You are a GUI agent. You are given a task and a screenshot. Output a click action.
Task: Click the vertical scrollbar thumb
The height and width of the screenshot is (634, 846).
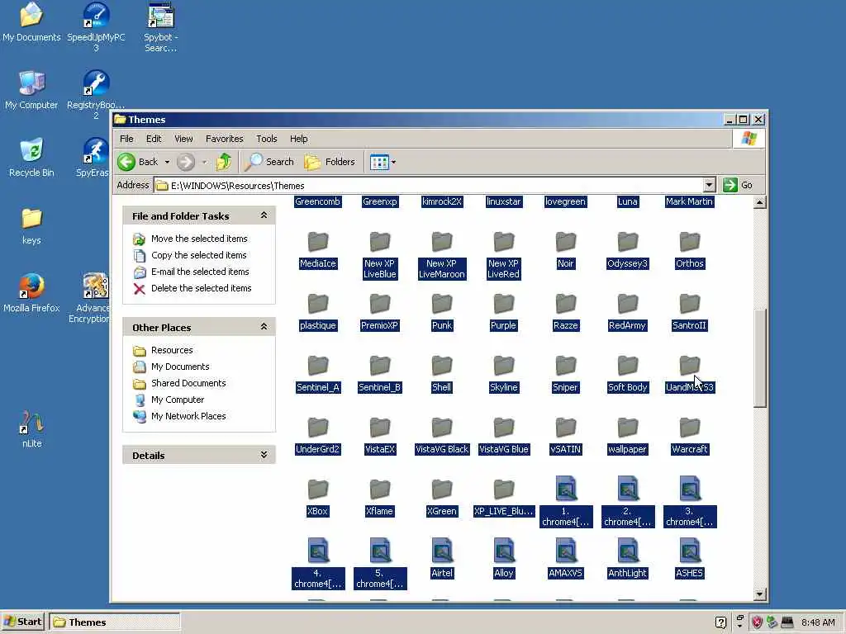tap(759, 358)
